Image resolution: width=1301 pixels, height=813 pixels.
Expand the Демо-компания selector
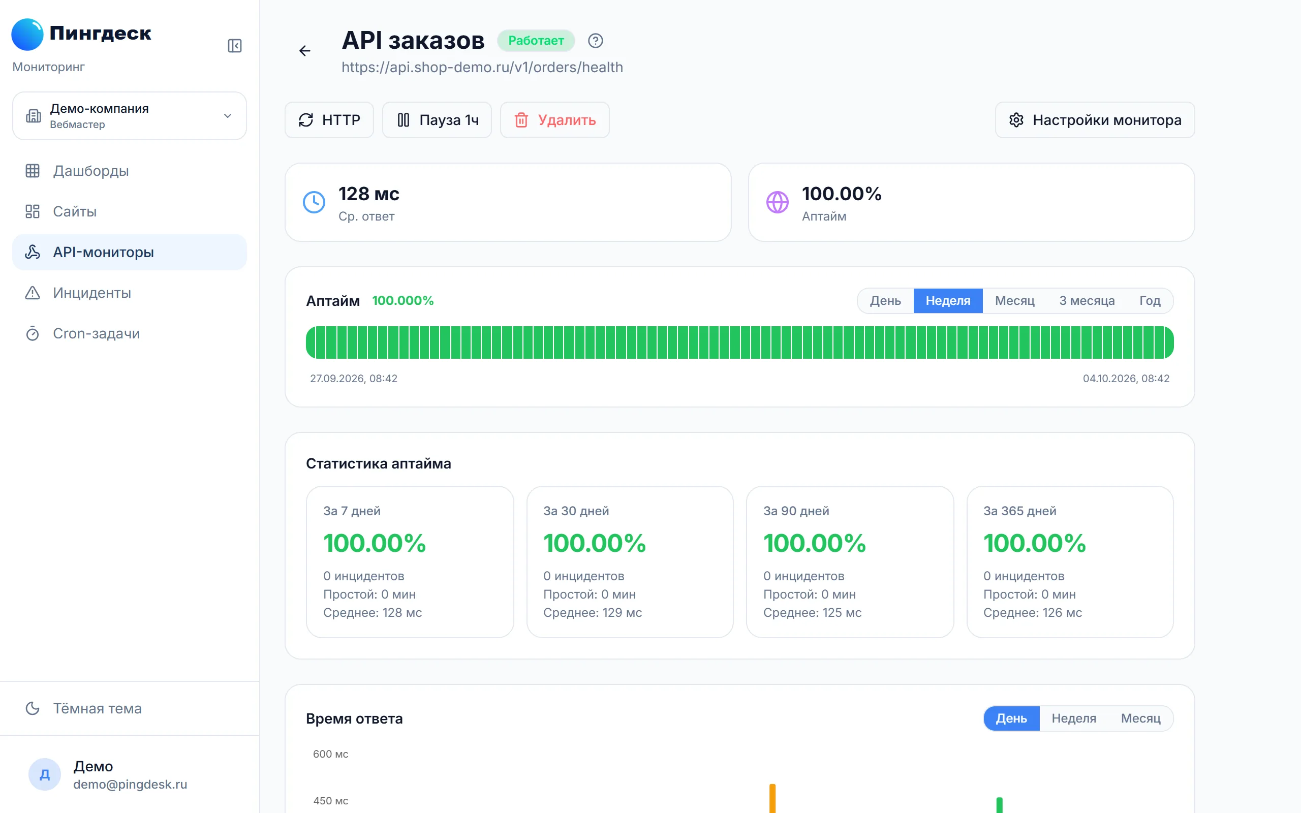pyautogui.click(x=130, y=116)
